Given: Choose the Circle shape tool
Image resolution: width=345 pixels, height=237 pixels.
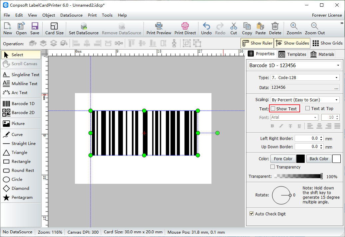Looking at the screenshot, I should tap(21, 179).
